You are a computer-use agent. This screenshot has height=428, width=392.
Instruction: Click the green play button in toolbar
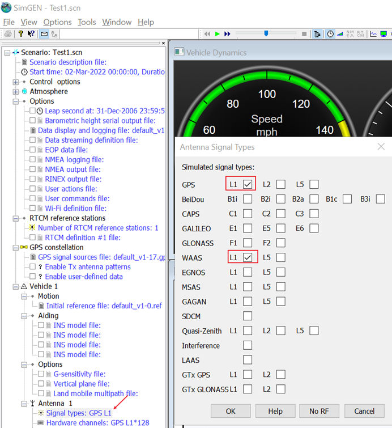point(217,34)
